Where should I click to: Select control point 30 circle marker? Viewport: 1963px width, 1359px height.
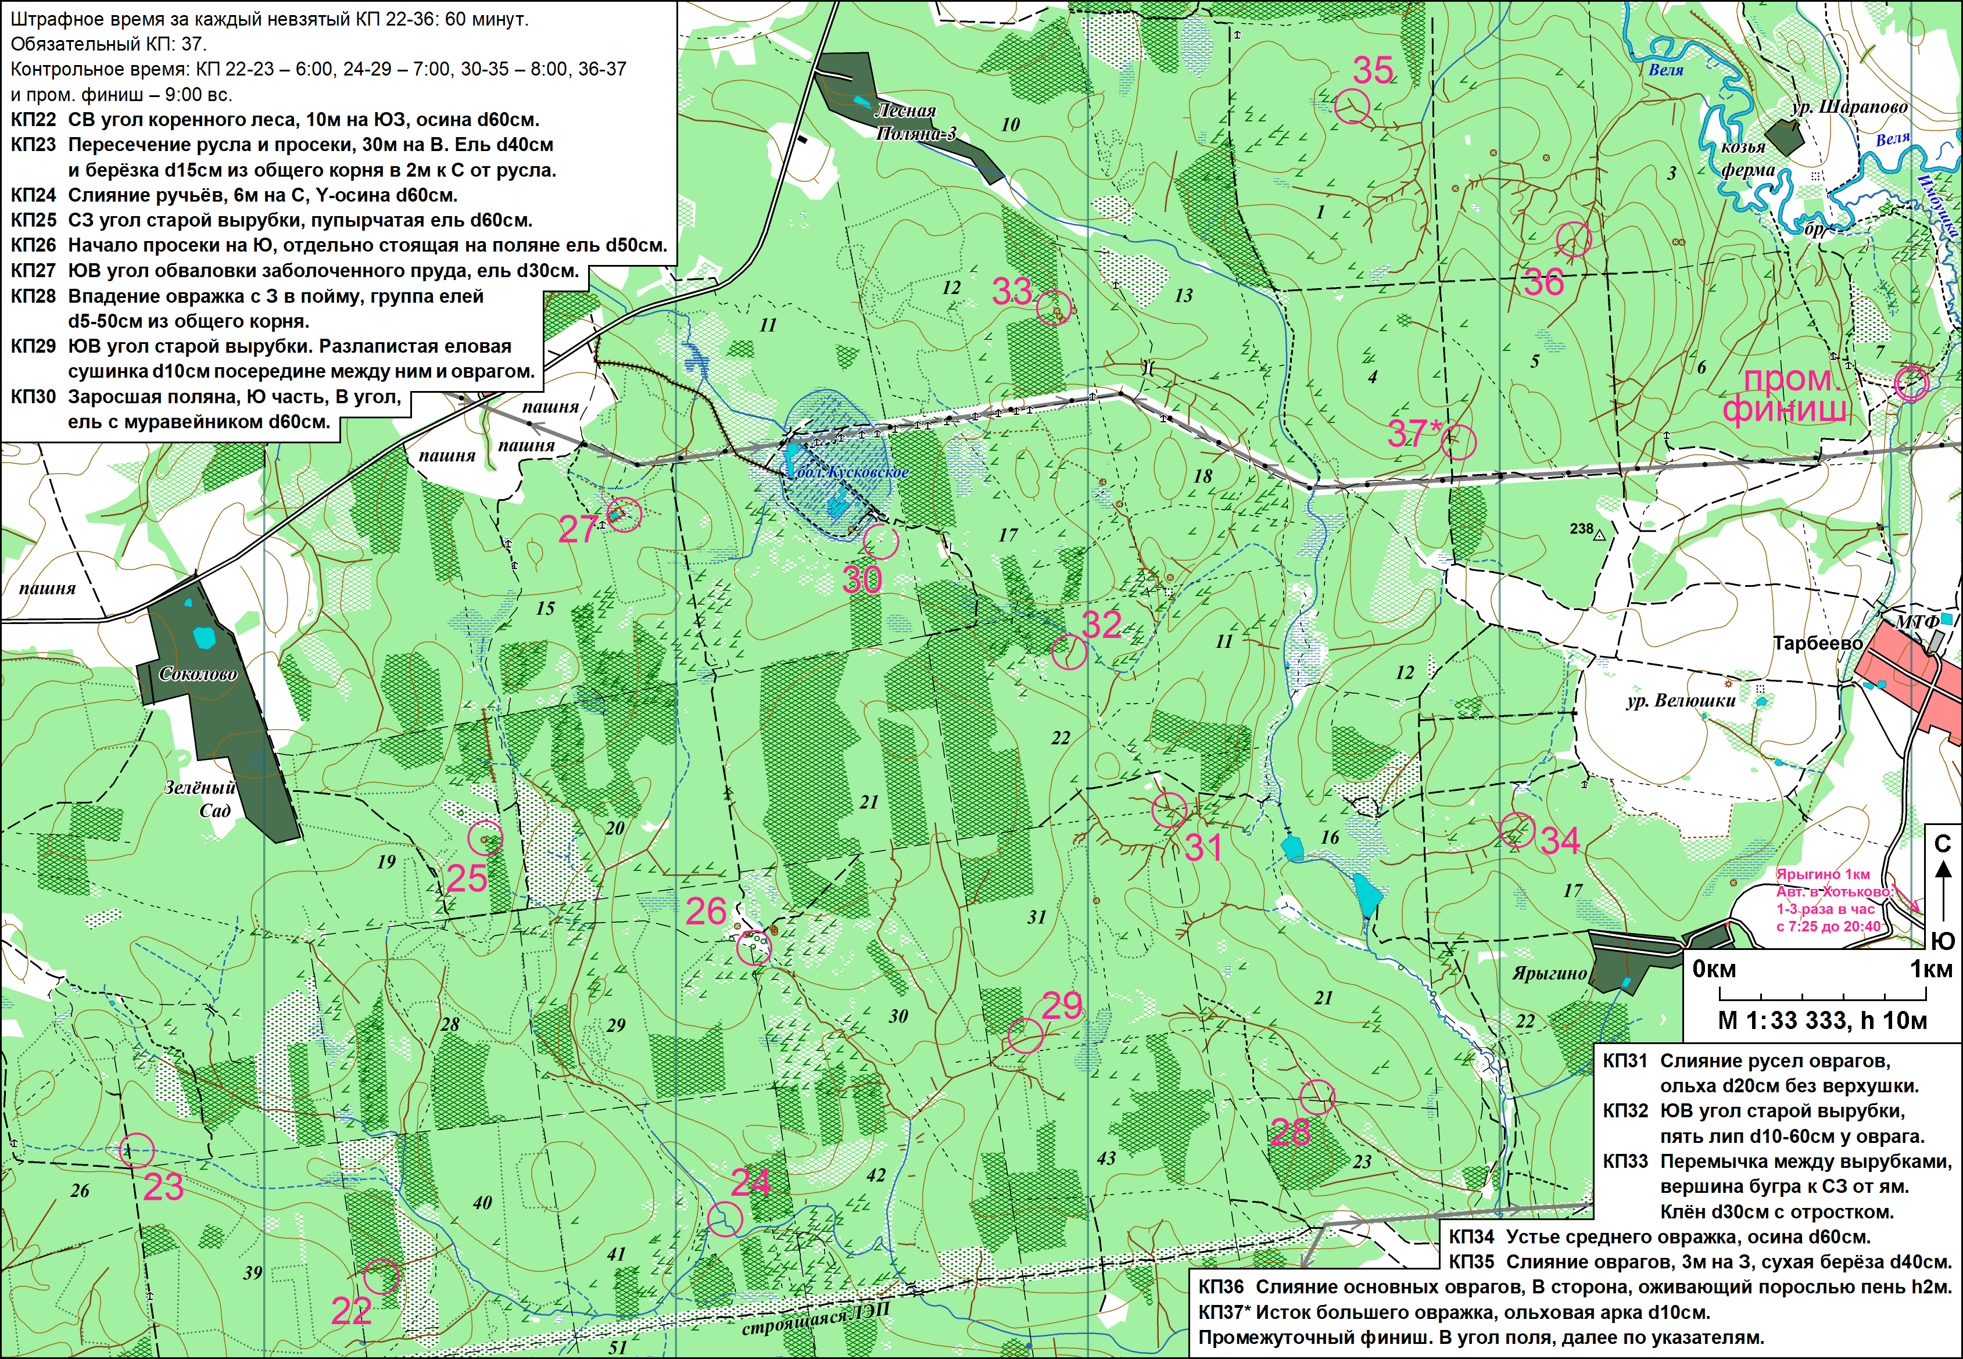880,542
